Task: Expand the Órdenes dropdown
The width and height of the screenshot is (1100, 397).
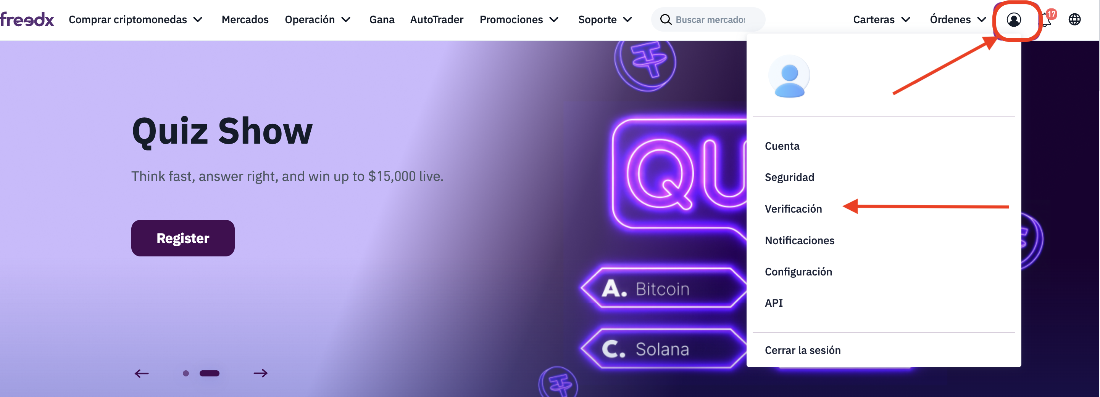Action: tap(958, 19)
